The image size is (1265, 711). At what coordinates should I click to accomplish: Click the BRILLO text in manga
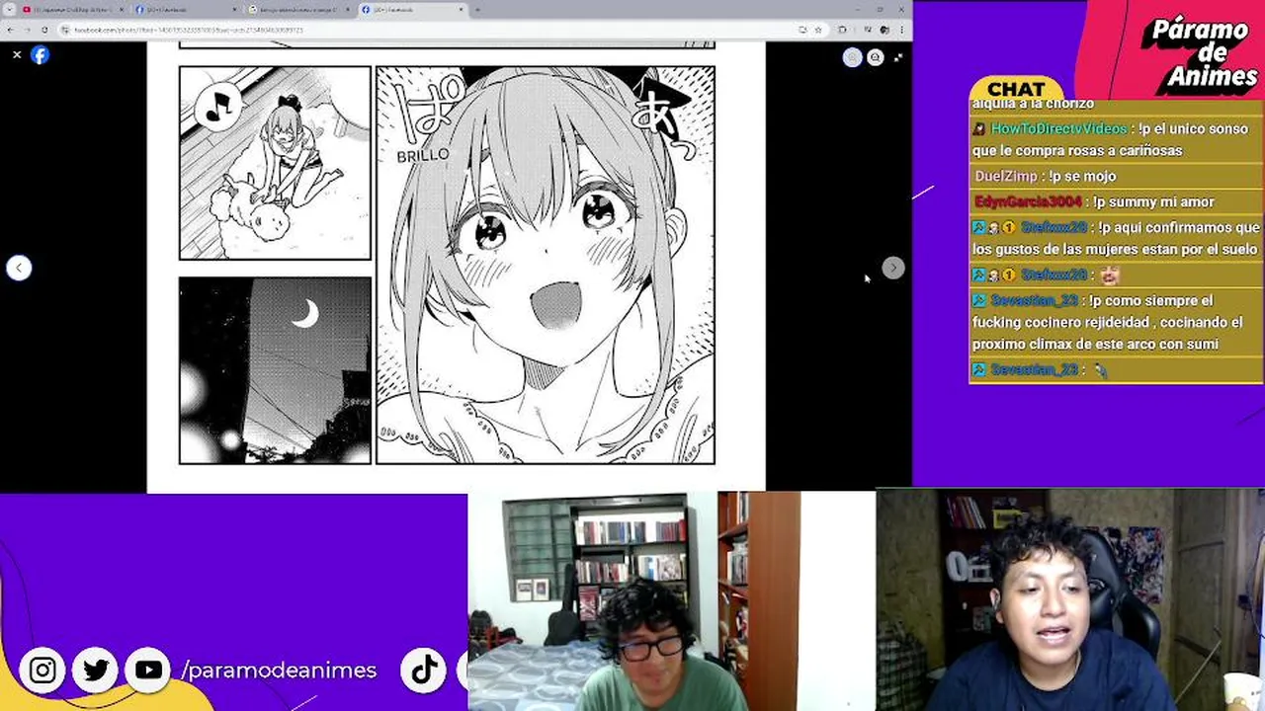422,156
